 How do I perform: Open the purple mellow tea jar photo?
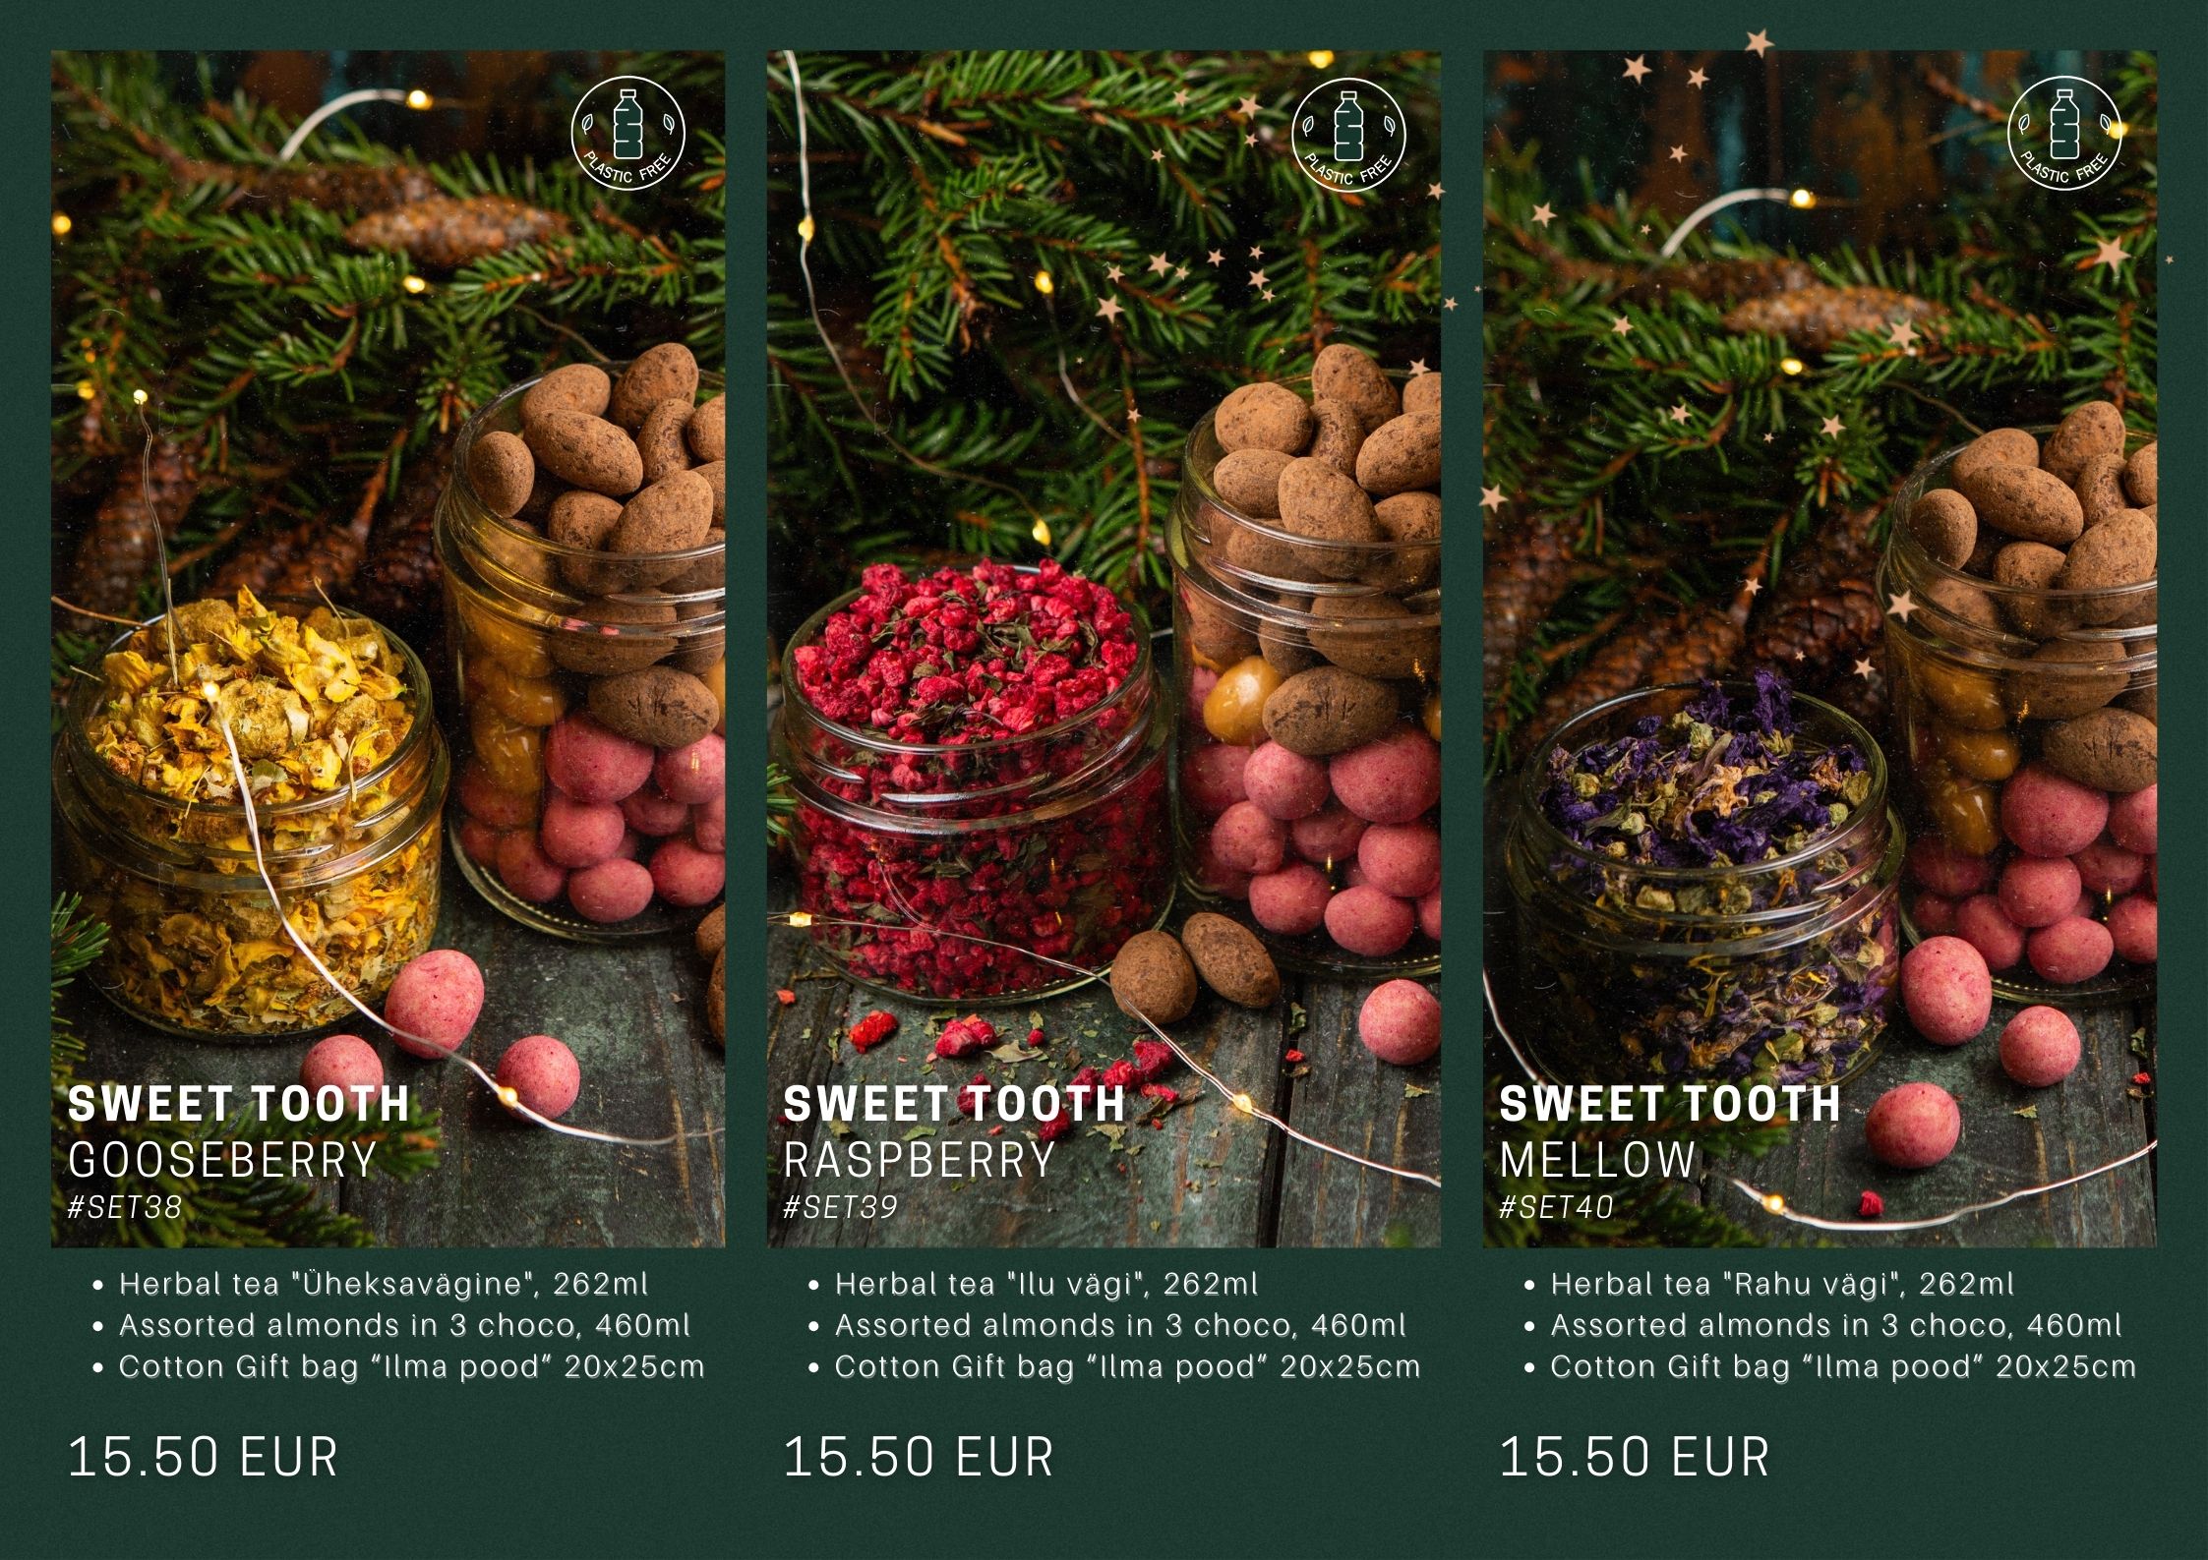1820,649
